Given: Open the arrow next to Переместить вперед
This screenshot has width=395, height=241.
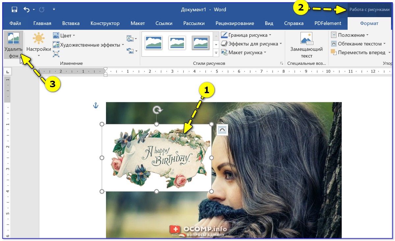Looking at the screenshot, I should click(x=389, y=52).
